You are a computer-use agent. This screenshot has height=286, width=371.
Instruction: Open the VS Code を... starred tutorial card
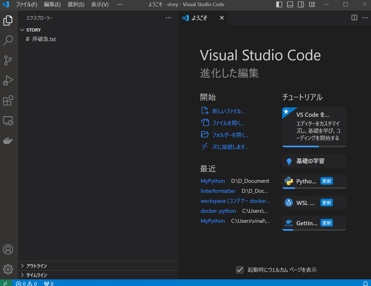[314, 127]
